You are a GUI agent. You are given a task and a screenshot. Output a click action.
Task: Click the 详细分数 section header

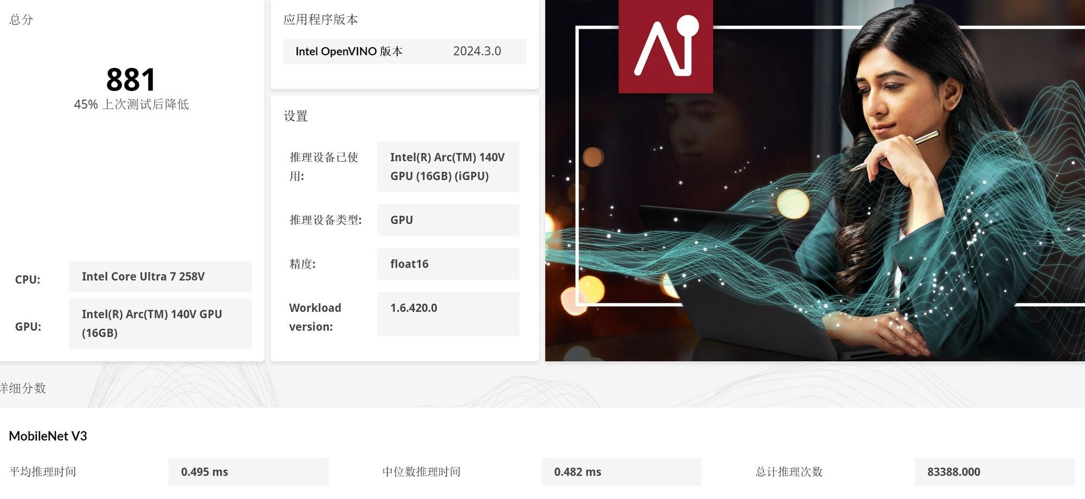pos(23,388)
